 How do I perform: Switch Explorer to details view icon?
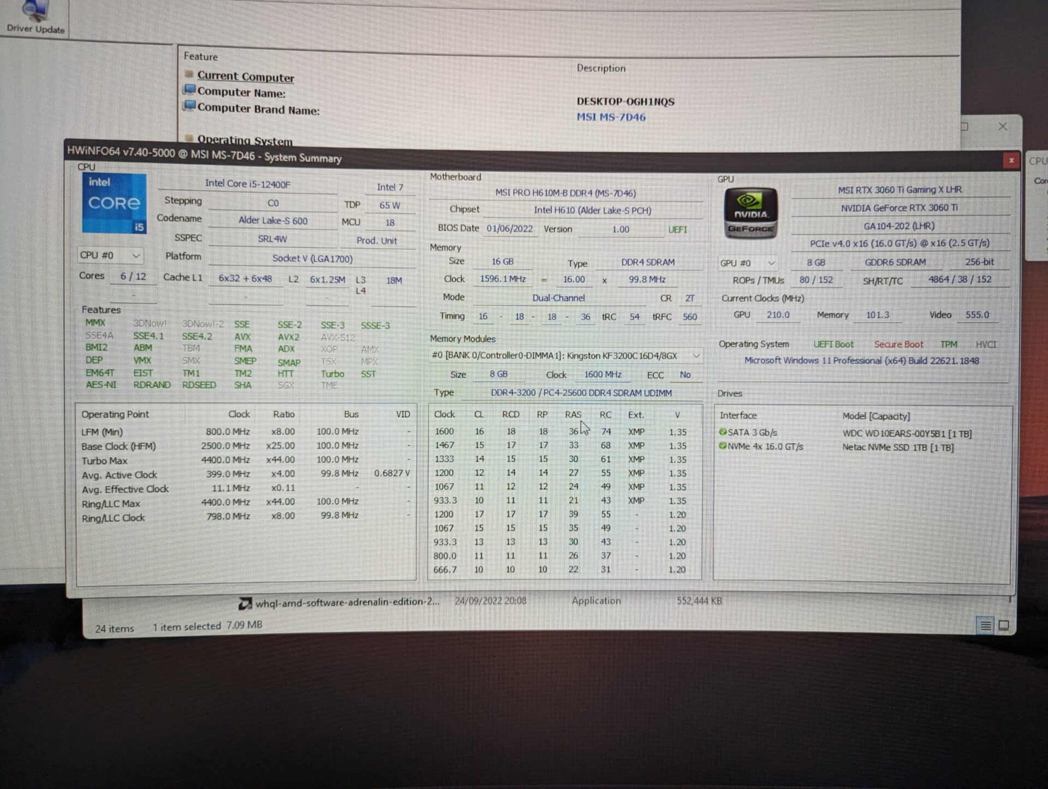(x=985, y=625)
